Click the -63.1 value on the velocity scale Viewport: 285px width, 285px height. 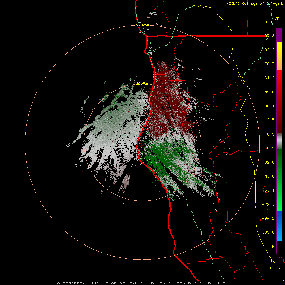pos(269,190)
